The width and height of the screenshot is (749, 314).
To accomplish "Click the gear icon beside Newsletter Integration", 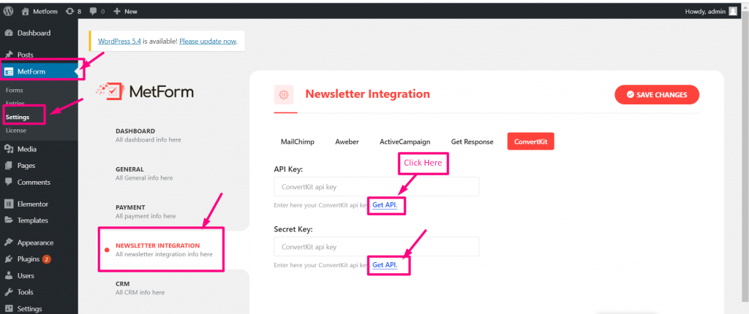I will click(x=283, y=94).
